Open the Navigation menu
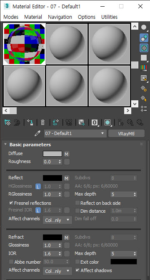 click(60, 17)
